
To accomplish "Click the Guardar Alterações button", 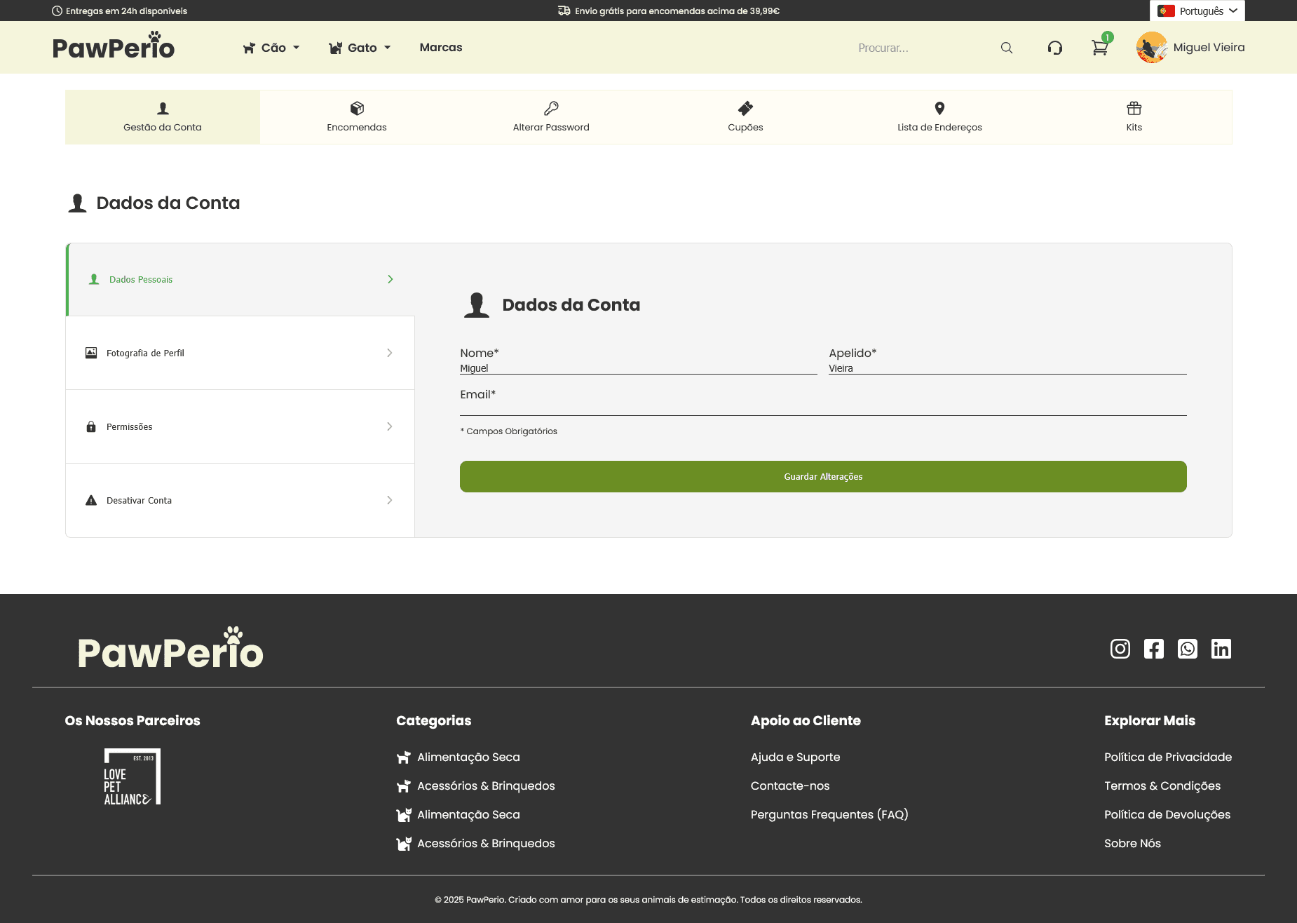I will click(822, 476).
